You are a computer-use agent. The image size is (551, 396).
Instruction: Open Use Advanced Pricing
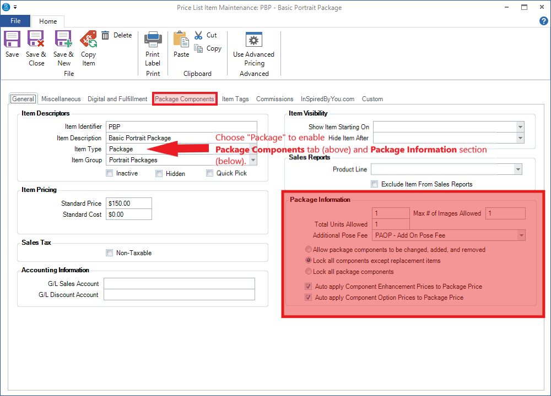click(x=253, y=40)
